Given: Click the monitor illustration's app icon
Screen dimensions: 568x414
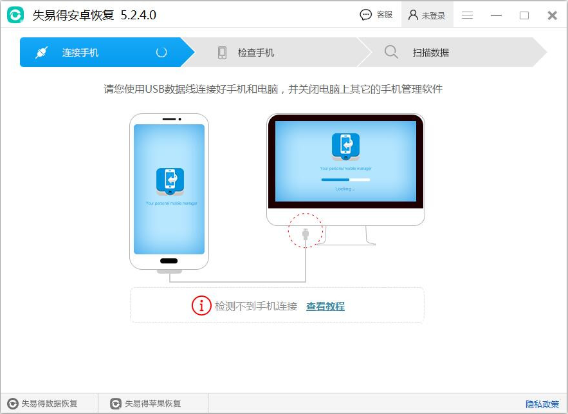Looking at the screenshot, I should point(345,147).
